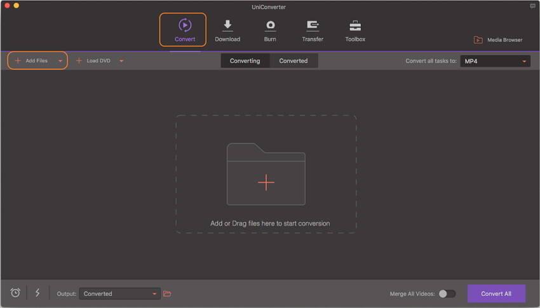The height and width of the screenshot is (308, 540).
Task: Open the Download section
Action: tap(227, 30)
